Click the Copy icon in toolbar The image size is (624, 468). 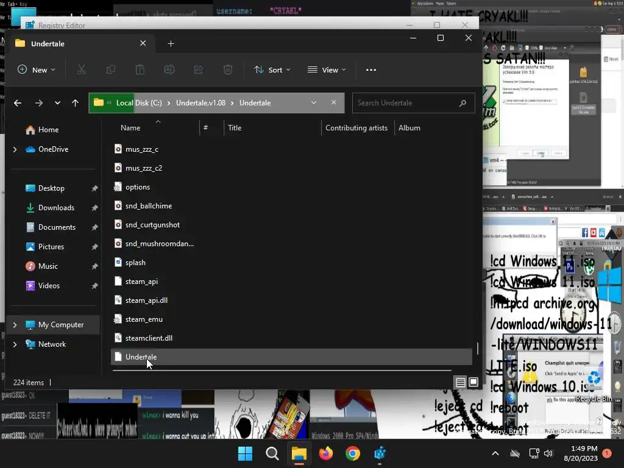point(111,69)
